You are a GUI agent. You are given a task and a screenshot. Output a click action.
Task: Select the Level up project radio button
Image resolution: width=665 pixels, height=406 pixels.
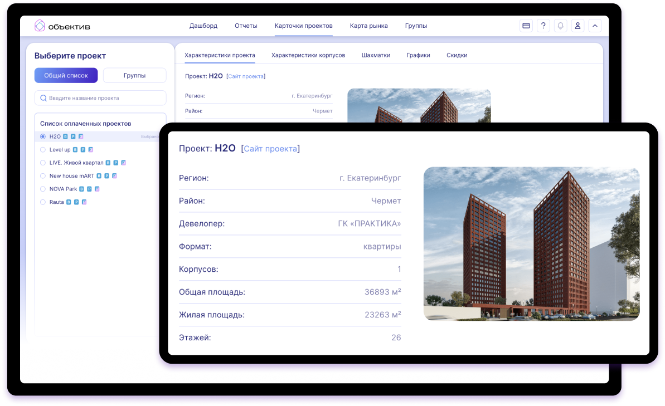43,150
